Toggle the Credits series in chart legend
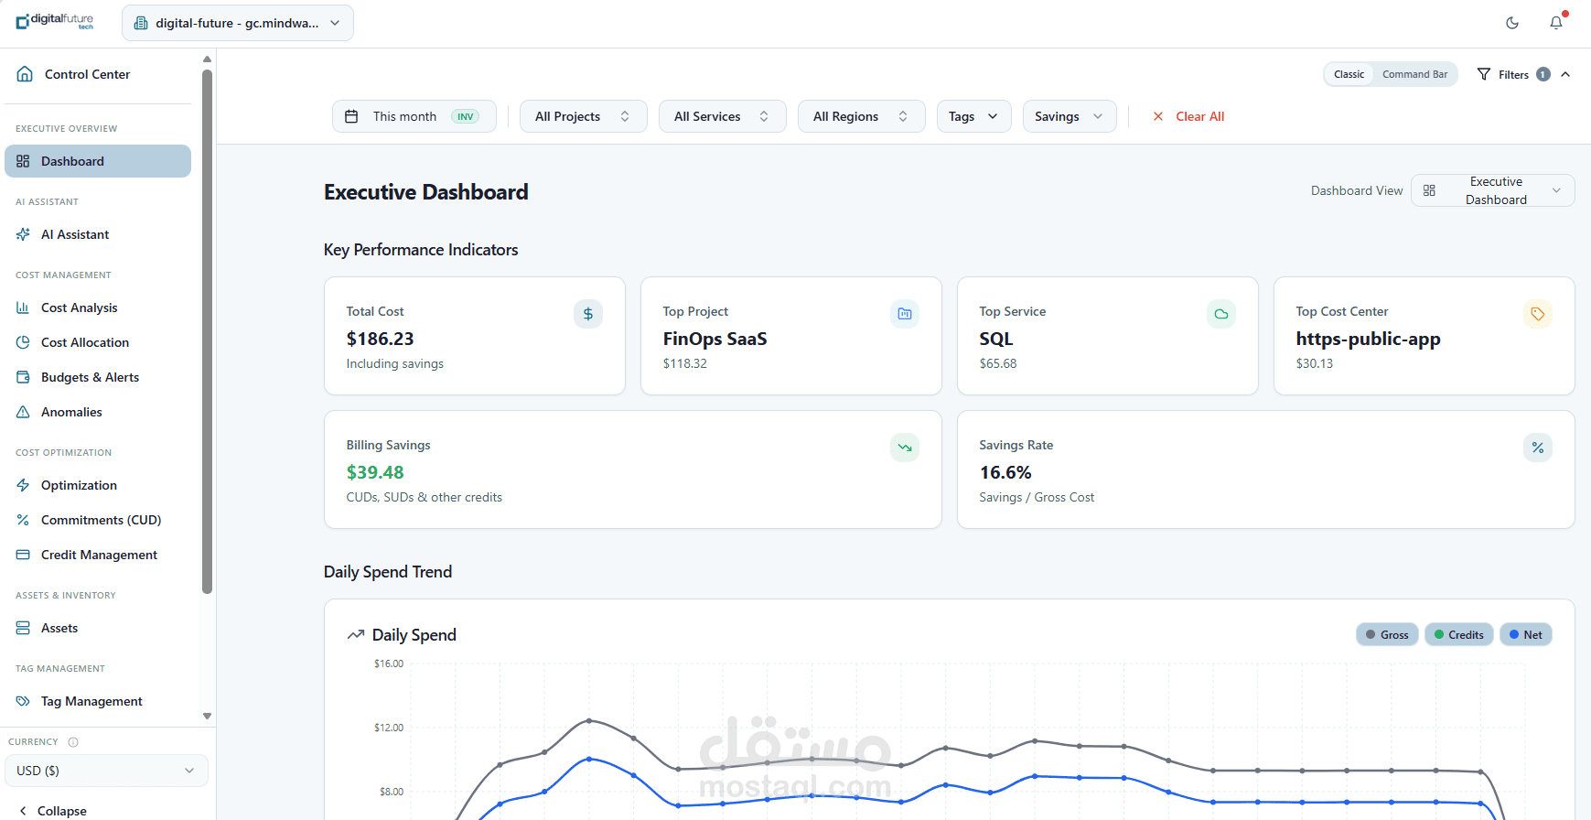Viewport: 1591px width, 820px height. pos(1459,635)
